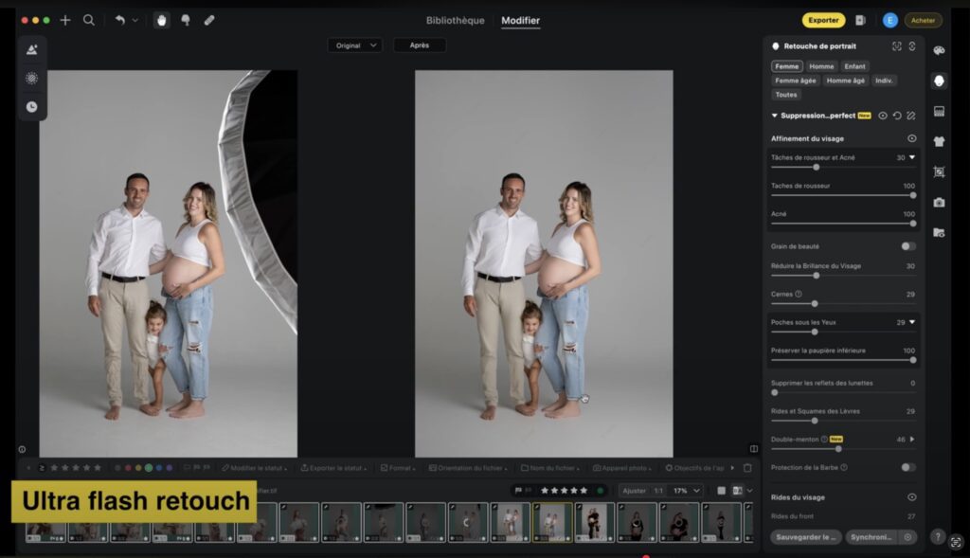
Task: Click the healing bandage tool icon
Action: 208,20
